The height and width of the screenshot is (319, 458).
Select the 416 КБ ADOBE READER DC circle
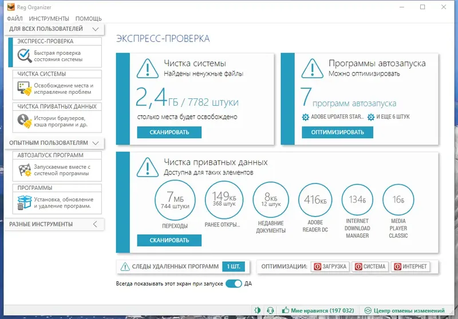point(315,200)
